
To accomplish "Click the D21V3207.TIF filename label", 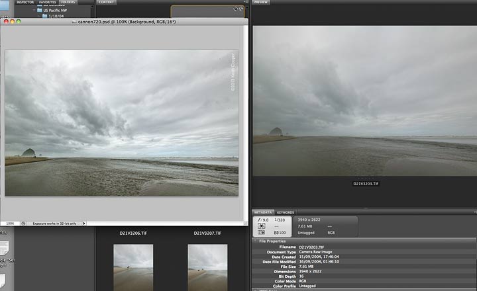I will pos(207,233).
